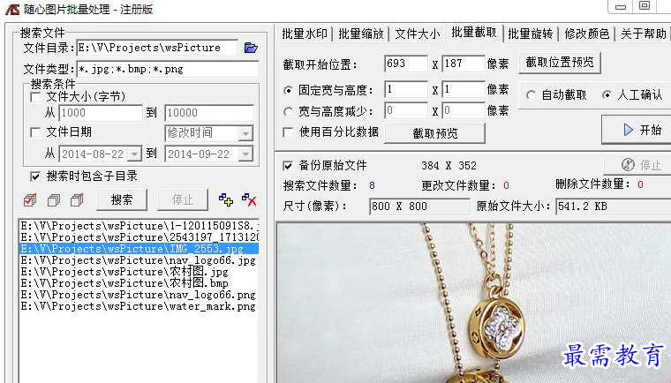
Task: Click width reduction value field
Action: [x=405, y=111]
